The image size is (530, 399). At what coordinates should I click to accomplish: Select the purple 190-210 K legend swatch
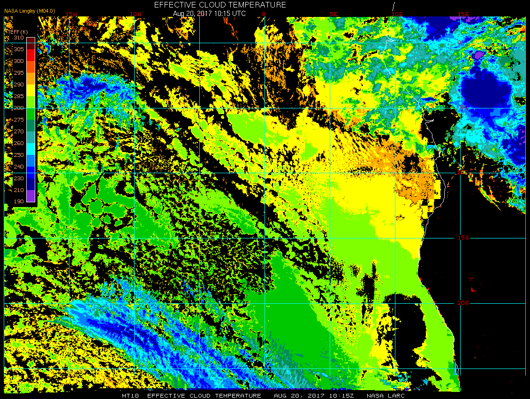(31, 196)
